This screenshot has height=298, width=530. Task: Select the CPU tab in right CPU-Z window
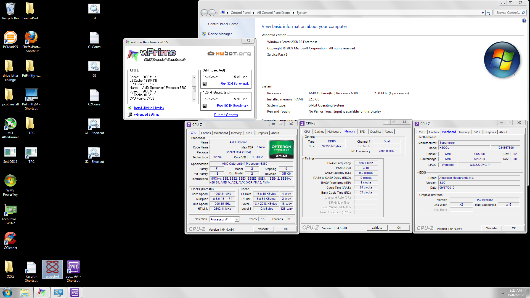pos(422,132)
